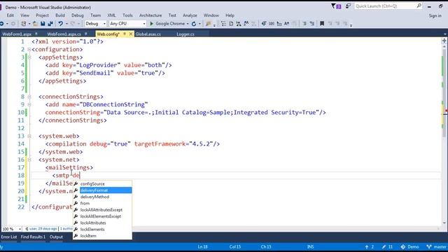
Task: Collapse the system.web element on line 13
Action: [29, 136]
